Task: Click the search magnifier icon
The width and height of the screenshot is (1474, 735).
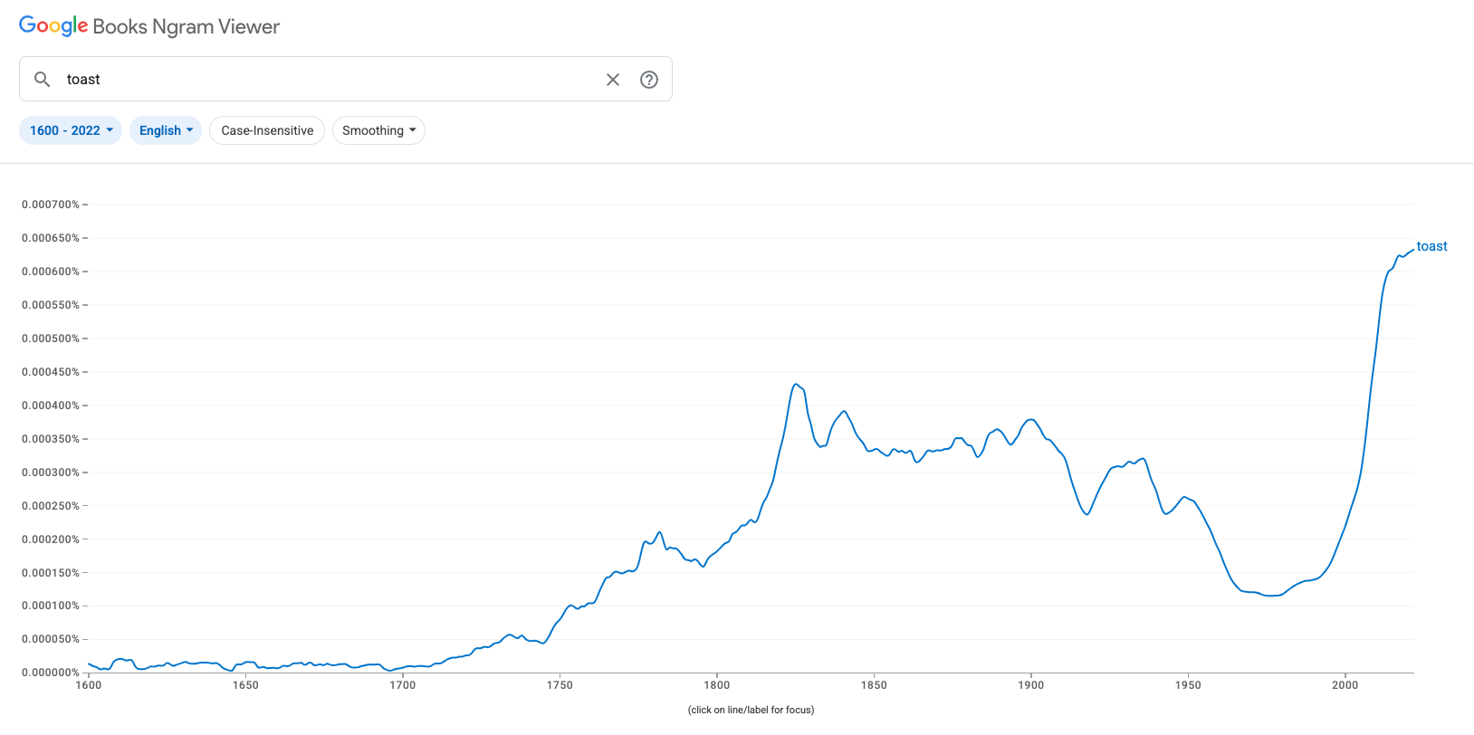Action: 42,80
